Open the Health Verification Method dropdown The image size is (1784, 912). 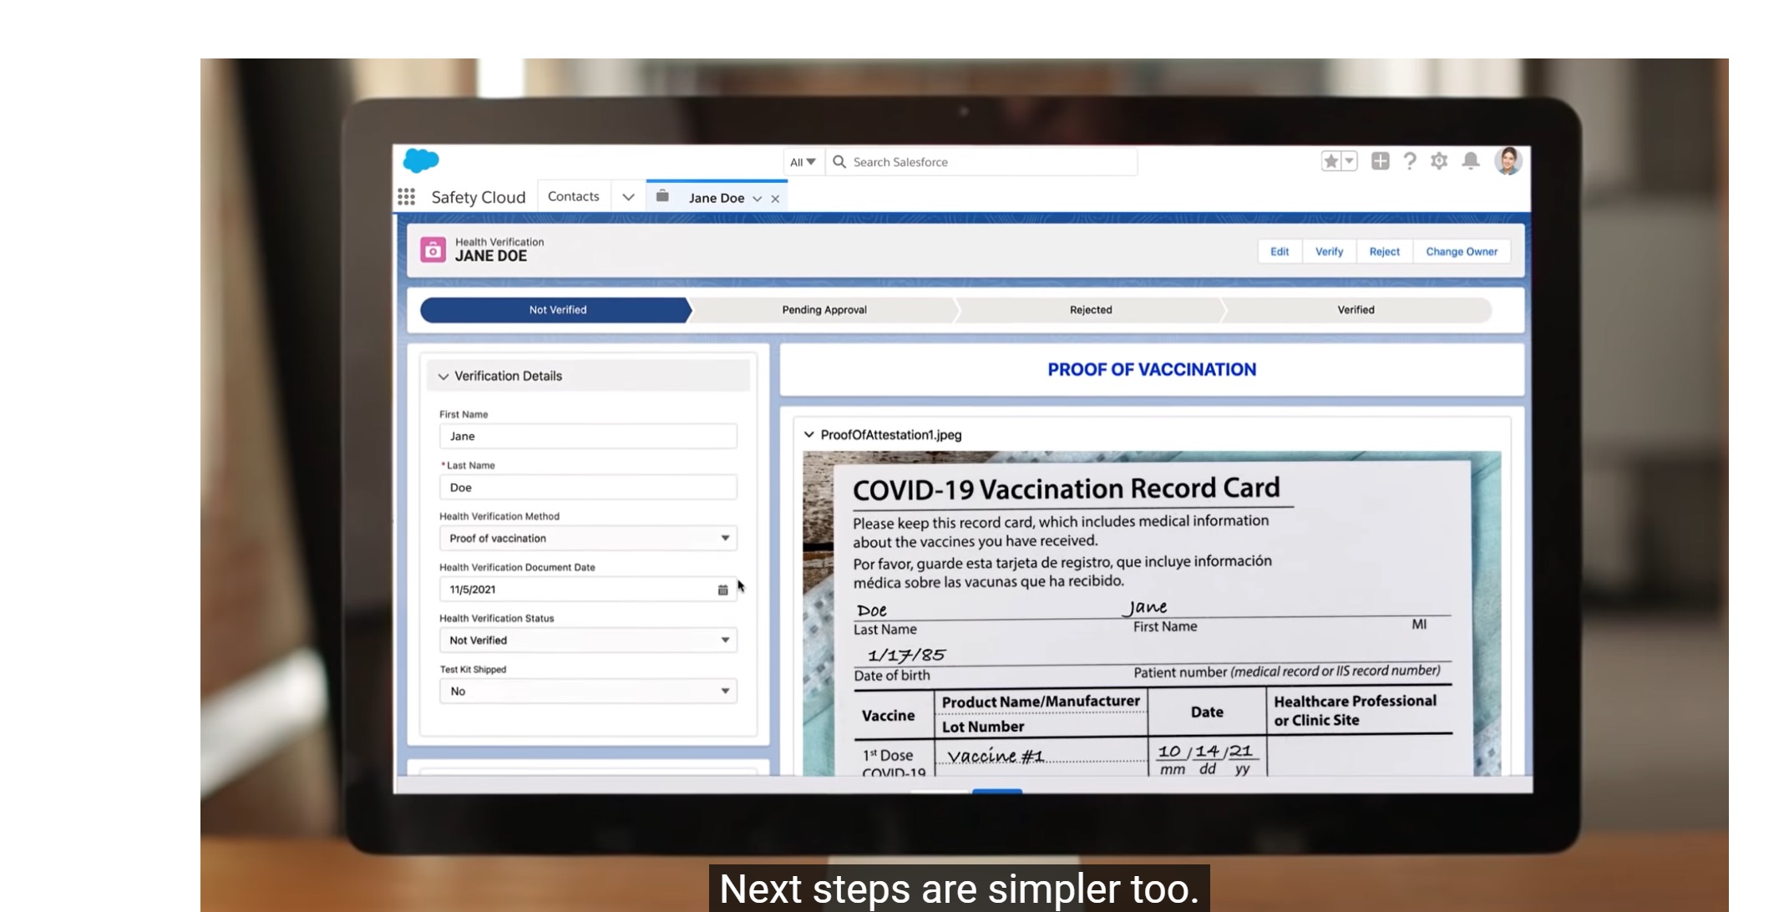click(x=588, y=538)
